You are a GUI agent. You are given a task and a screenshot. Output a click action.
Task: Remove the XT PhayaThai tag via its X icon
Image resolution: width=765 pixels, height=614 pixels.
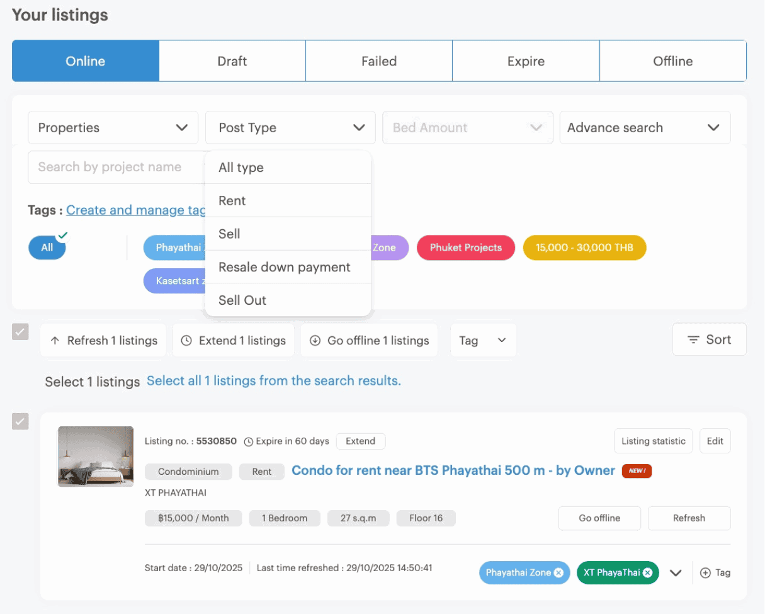pyautogui.click(x=647, y=572)
